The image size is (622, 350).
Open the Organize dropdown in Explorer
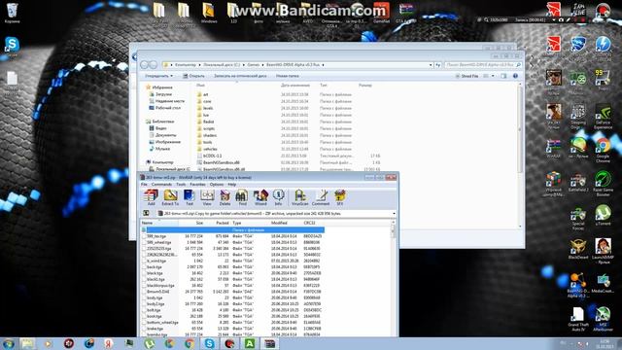tap(158, 76)
